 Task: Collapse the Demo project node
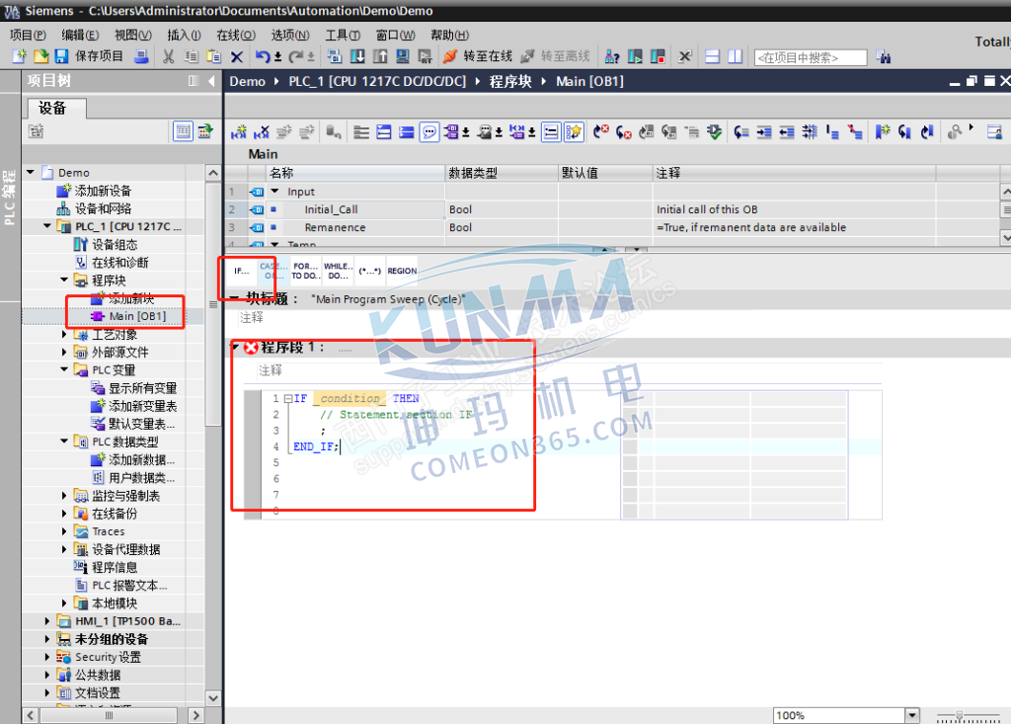click(x=31, y=172)
